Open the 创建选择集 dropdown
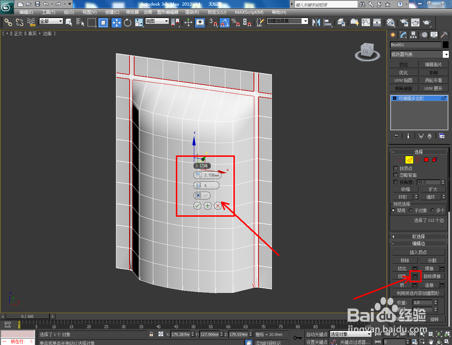The height and width of the screenshot is (345, 452). pos(287,21)
